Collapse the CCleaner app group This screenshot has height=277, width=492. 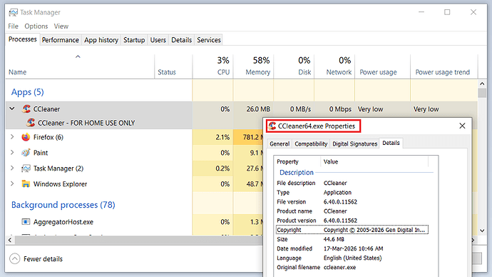(x=12, y=109)
